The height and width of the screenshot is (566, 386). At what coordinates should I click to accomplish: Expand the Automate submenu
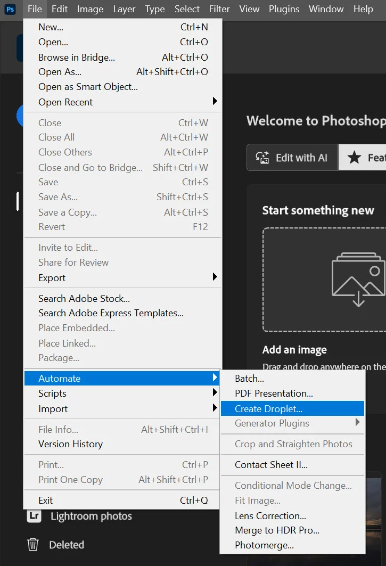click(x=122, y=378)
